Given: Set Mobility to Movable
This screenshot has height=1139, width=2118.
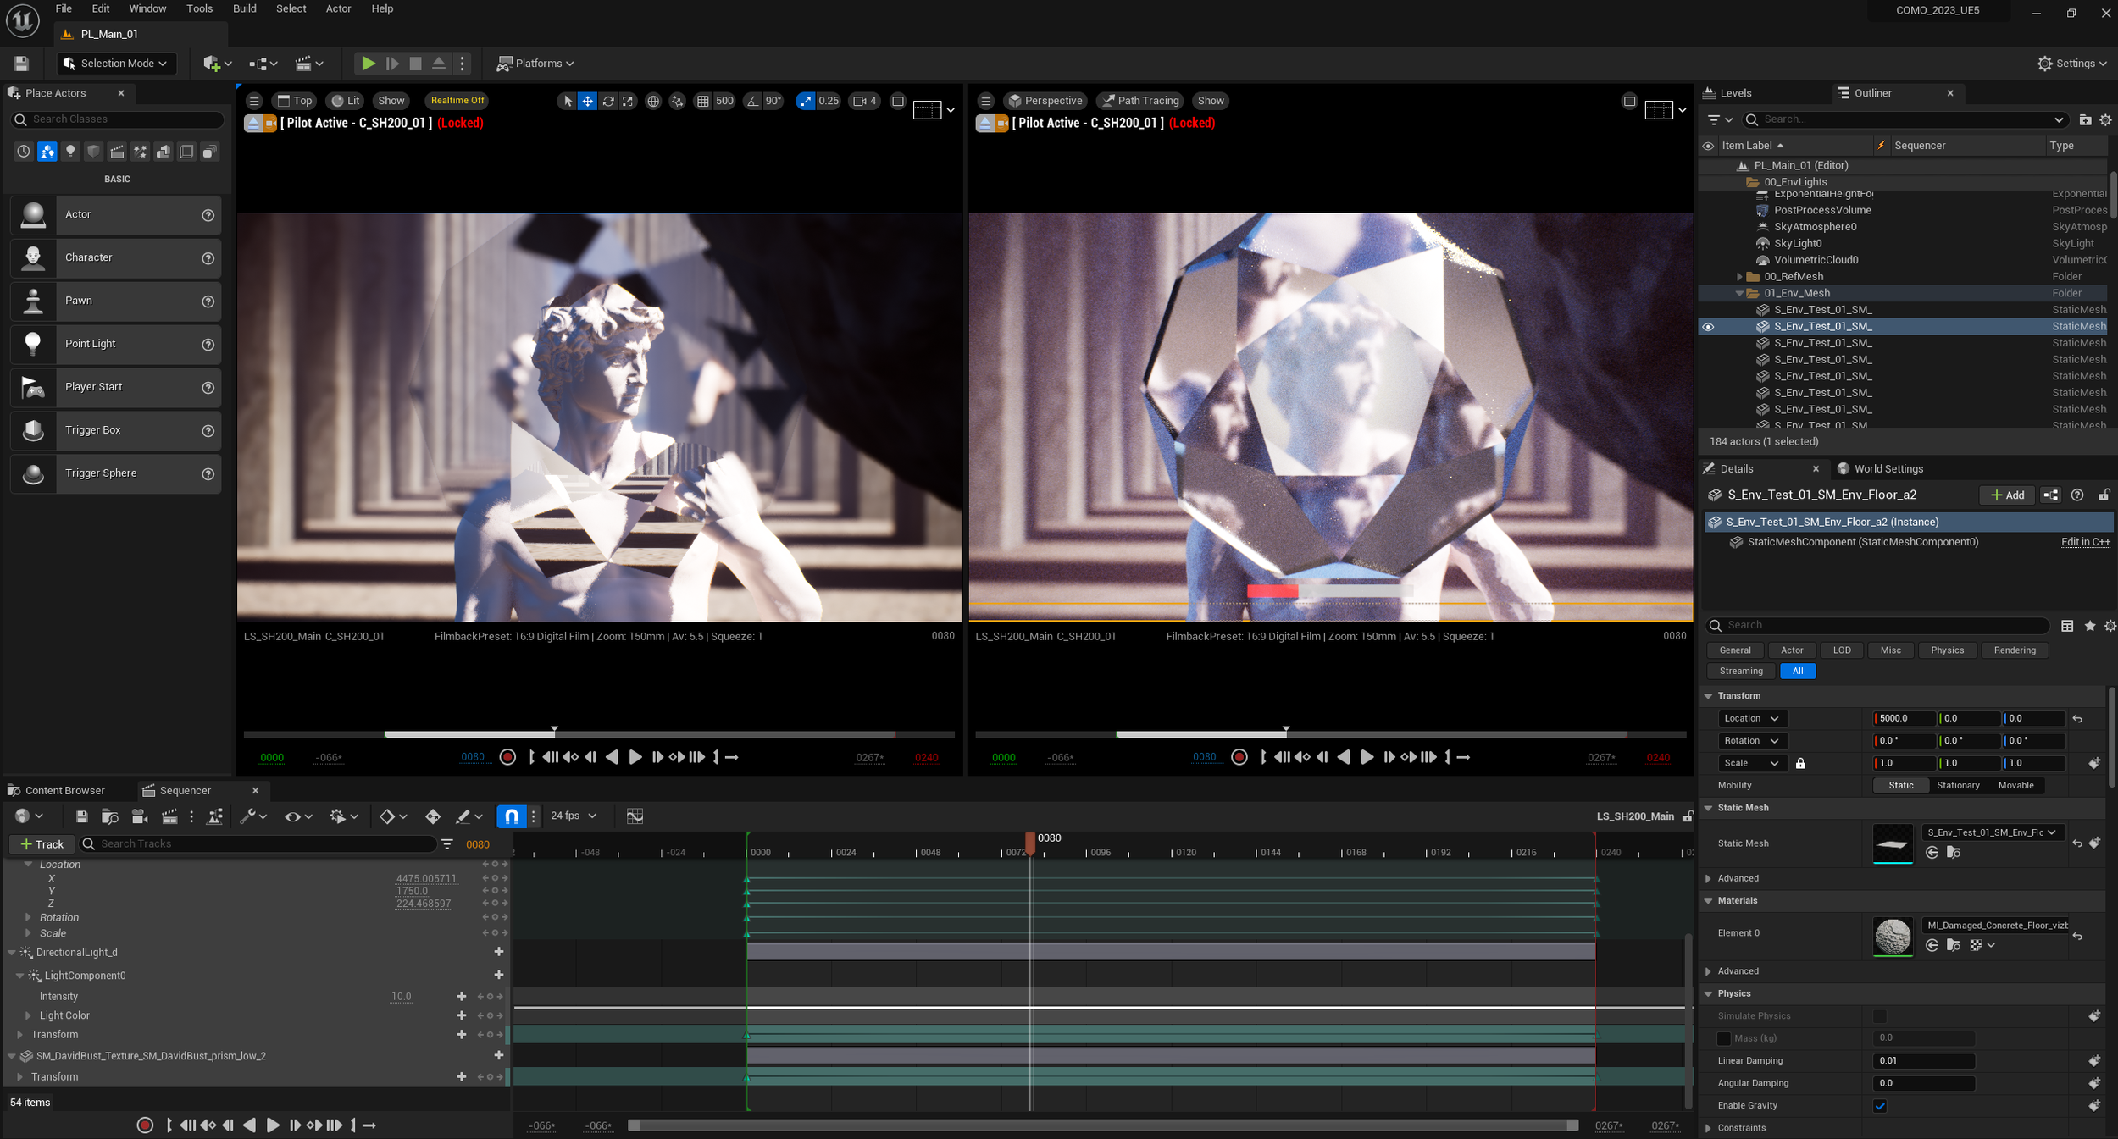Looking at the screenshot, I should (2015, 786).
